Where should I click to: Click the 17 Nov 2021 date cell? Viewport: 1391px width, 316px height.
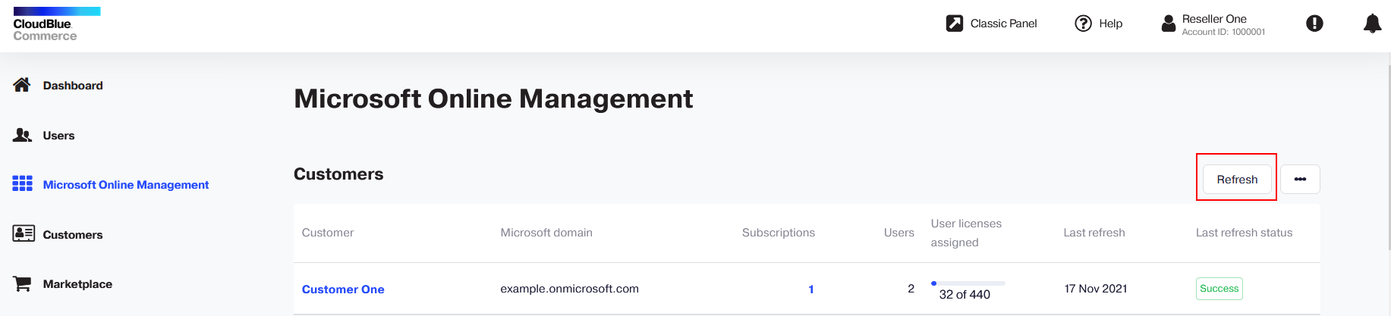[1095, 289]
